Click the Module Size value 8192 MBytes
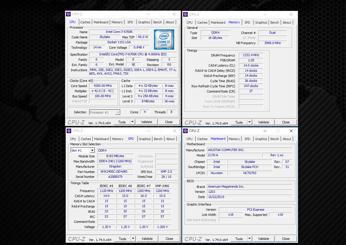The image size is (346, 245). [x=115, y=156]
